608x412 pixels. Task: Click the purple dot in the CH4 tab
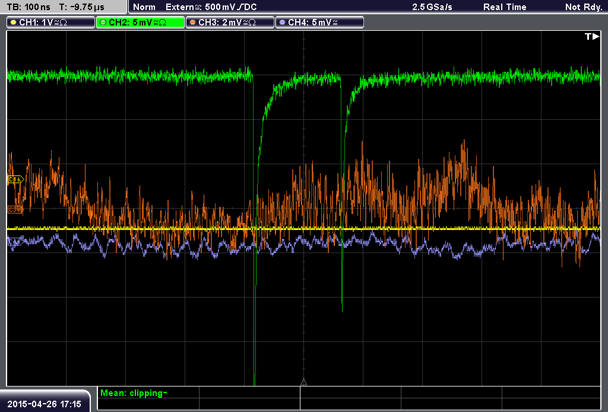282,23
